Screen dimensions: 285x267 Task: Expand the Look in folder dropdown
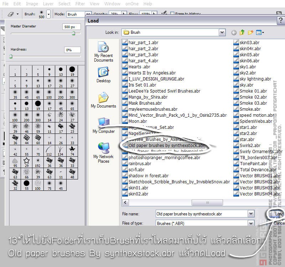222,32
